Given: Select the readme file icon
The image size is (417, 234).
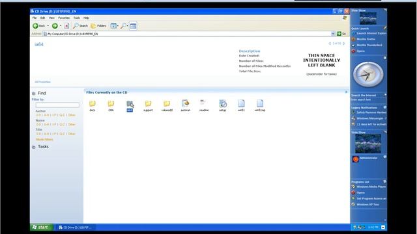Looking at the screenshot, I should (204, 105).
